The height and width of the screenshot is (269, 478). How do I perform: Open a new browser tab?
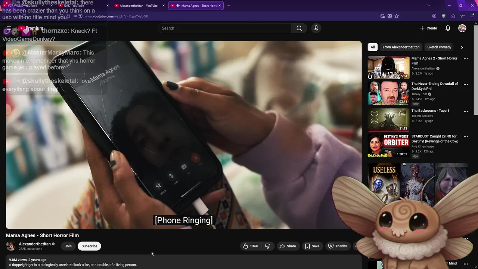229,6
